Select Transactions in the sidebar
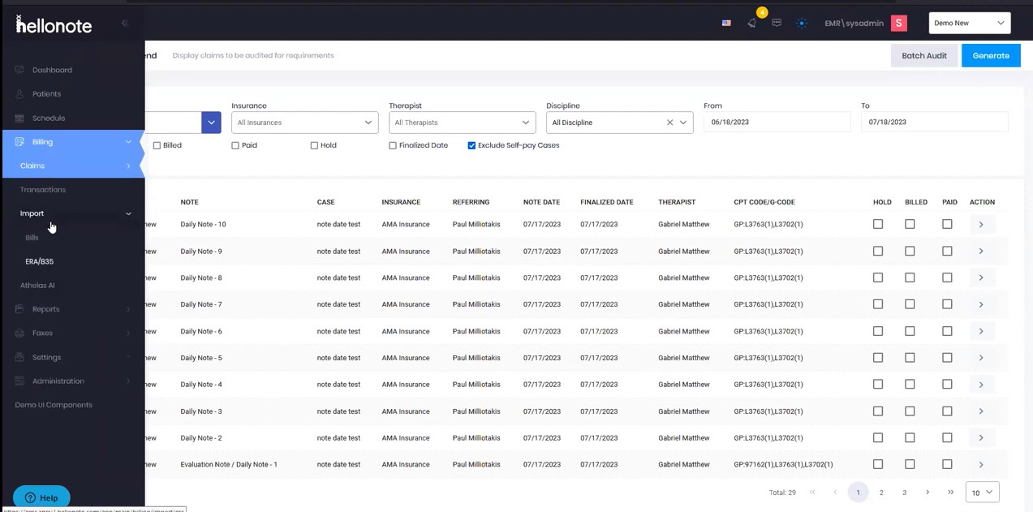This screenshot has width=1033, height=512. pos(42,189)
